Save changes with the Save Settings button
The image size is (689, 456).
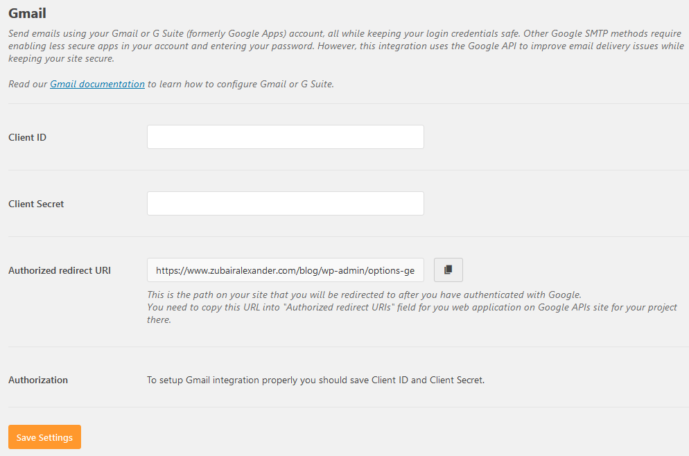(44, 437)
